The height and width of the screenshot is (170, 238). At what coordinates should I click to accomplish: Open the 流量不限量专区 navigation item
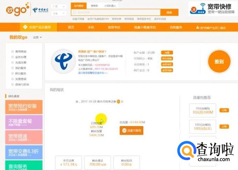tap(145, 27)
